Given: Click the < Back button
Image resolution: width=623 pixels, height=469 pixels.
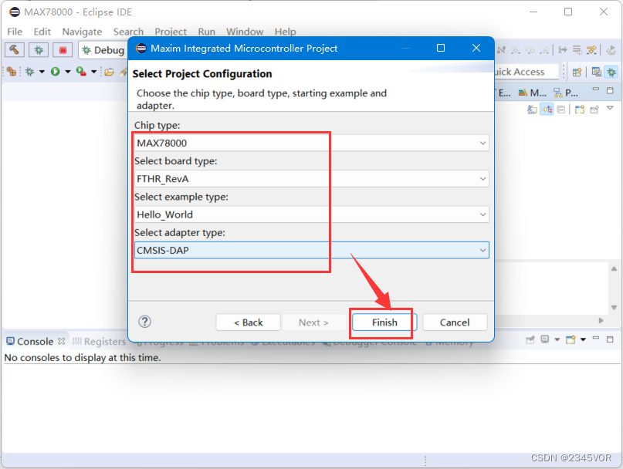Looking at the screenshot, I should click(x=249, y=322).
